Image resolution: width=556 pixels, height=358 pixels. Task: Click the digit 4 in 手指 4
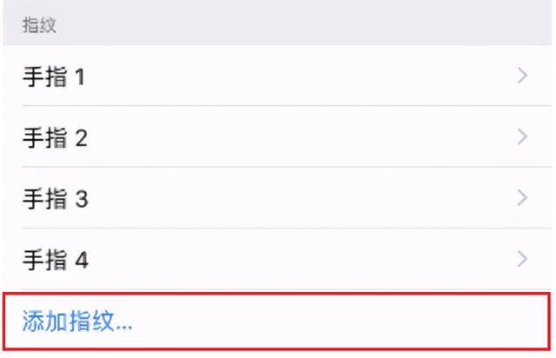point(81,260)
